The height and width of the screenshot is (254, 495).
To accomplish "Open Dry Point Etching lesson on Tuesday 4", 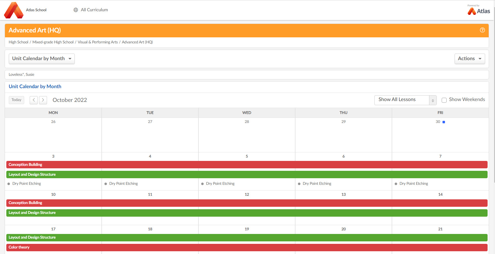I will point(123,184).
